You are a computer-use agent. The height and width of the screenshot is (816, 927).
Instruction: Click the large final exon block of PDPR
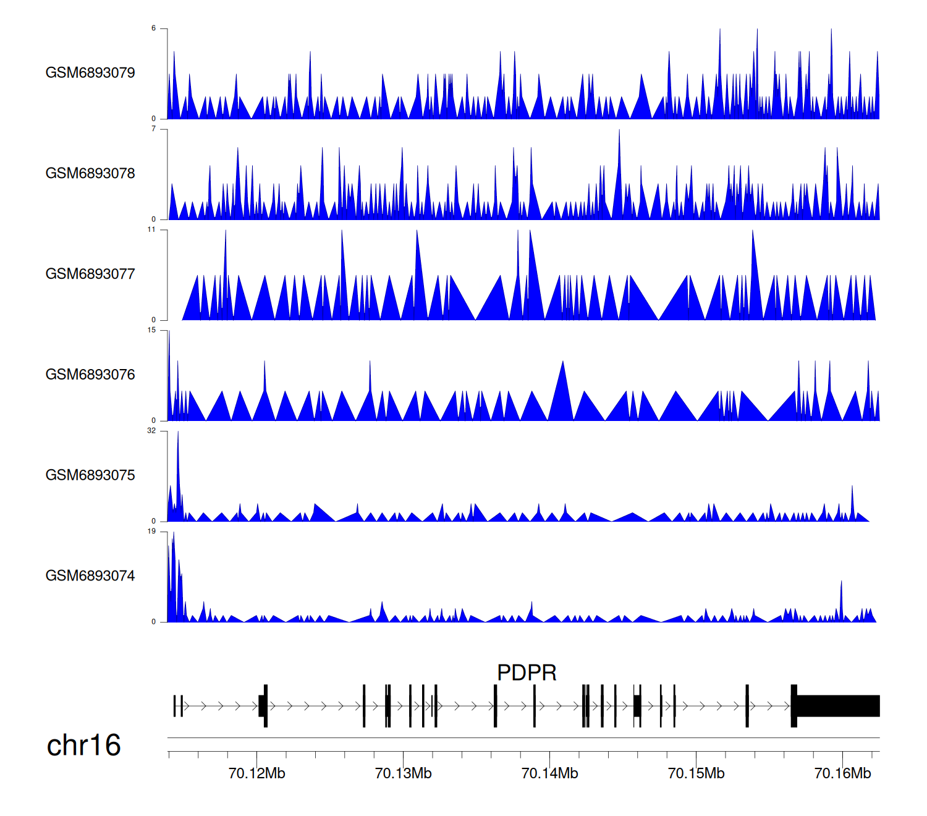[x=837, y=706]
